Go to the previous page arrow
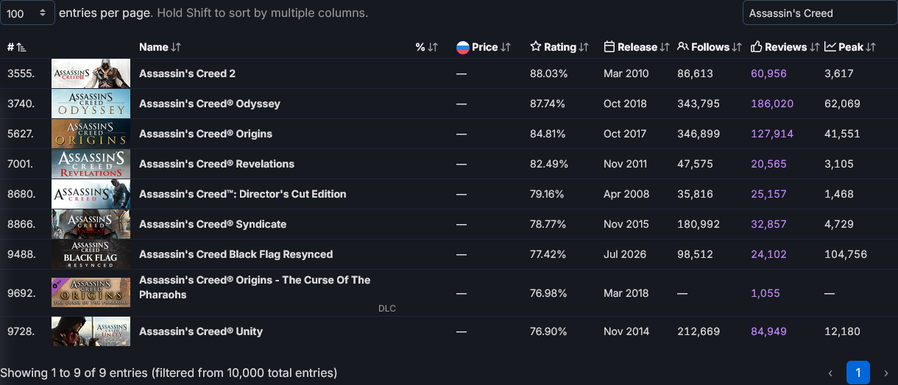Image resolution: width=898 pixels, height=385 pixels. (x=830, y=373)
